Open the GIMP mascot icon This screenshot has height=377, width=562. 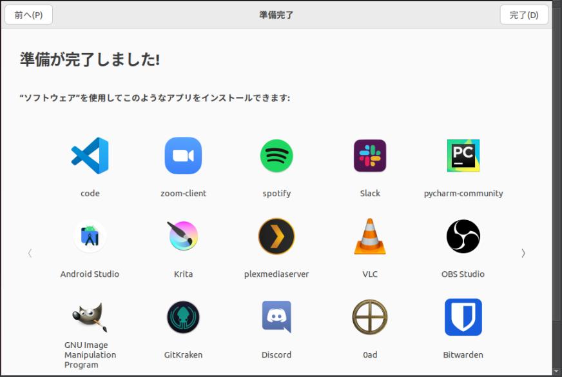coord(89,317)
